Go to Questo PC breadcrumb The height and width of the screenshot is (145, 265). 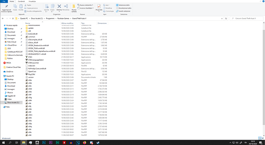24,18
